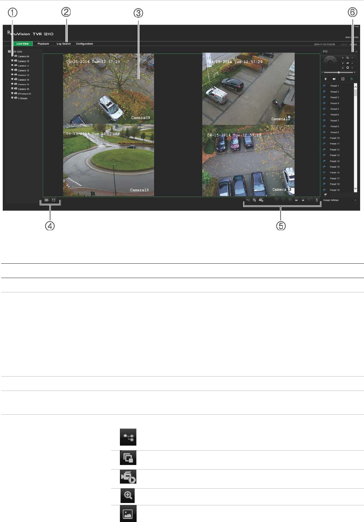This screenshot has height=522, width=364.
Task: Go to the next camera arrow
Action: [x=303, y=200]
